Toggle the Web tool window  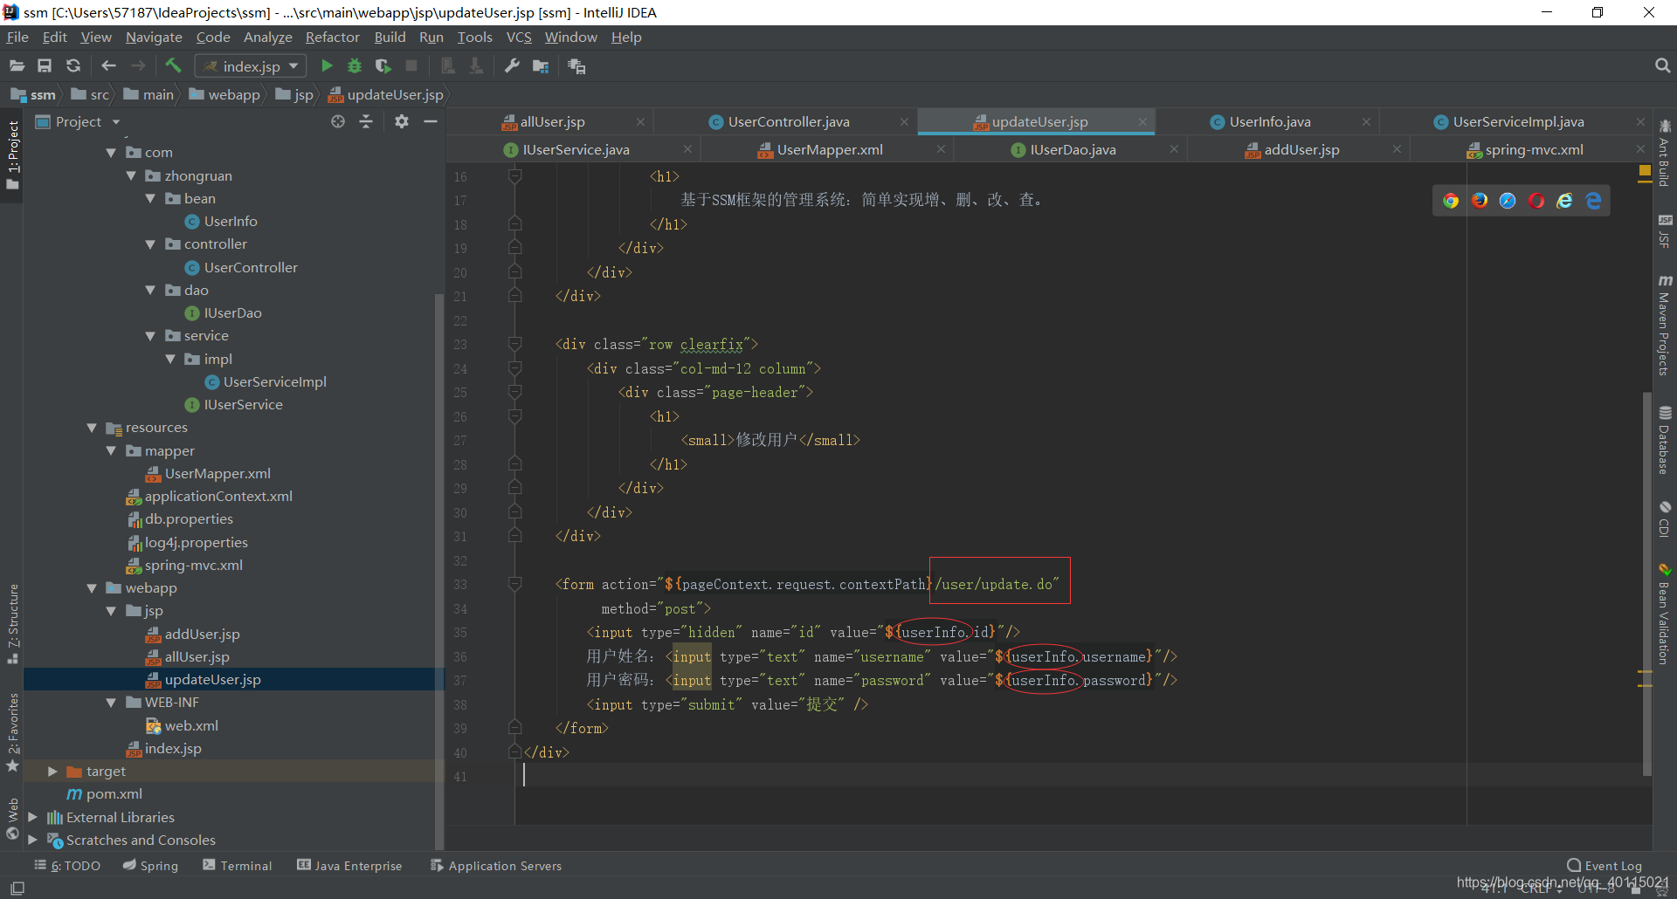click(x=12, y=819)
